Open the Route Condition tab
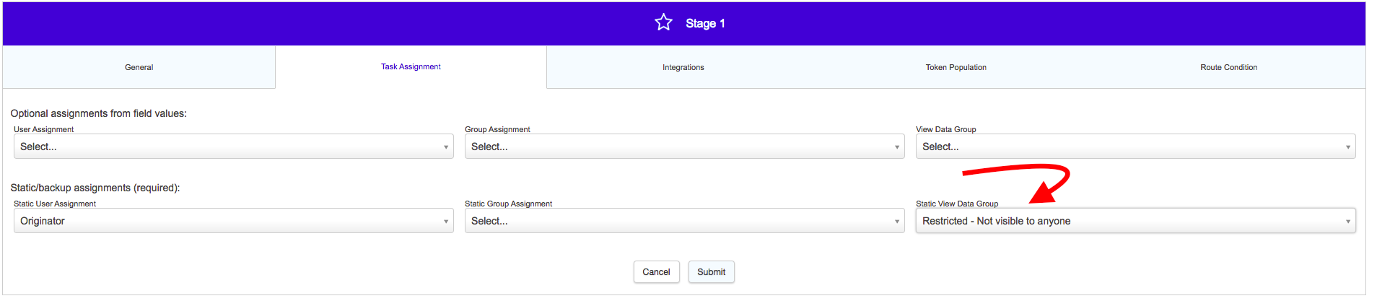1377x301 pixels. point(1228,67)
